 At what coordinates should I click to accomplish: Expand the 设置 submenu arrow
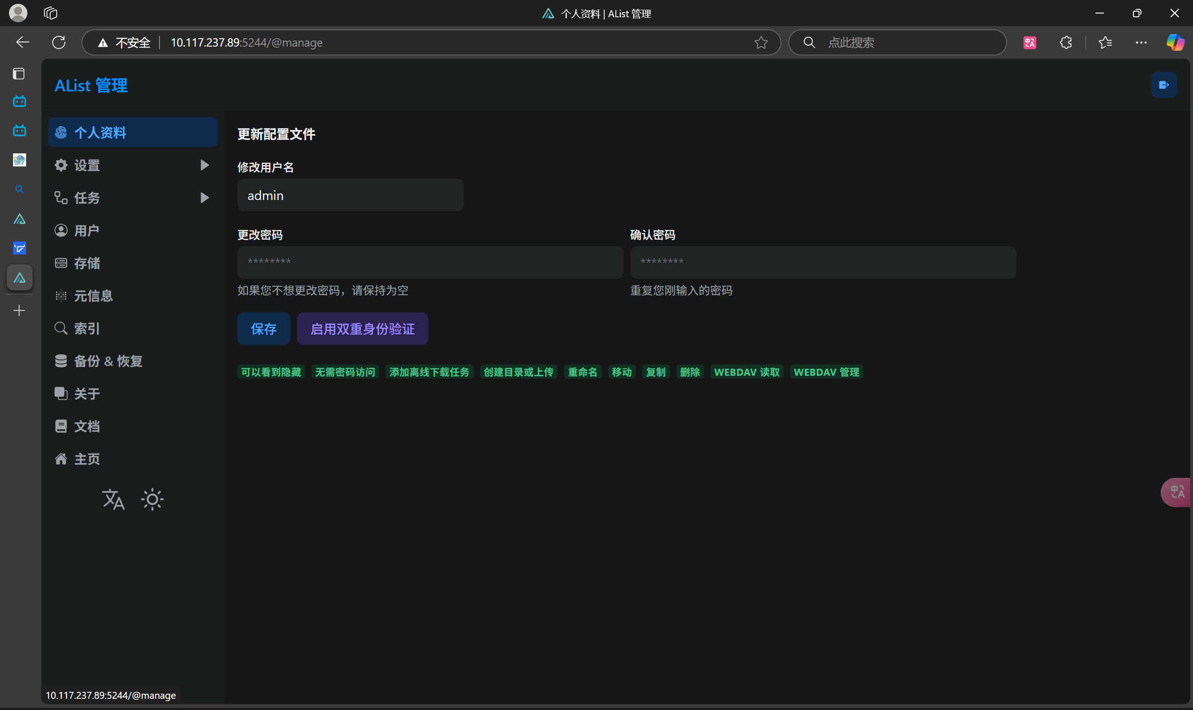click(x=204, y=165)
